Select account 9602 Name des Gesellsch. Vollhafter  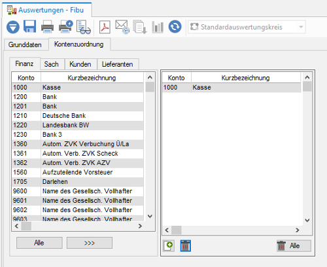point(78,210)
